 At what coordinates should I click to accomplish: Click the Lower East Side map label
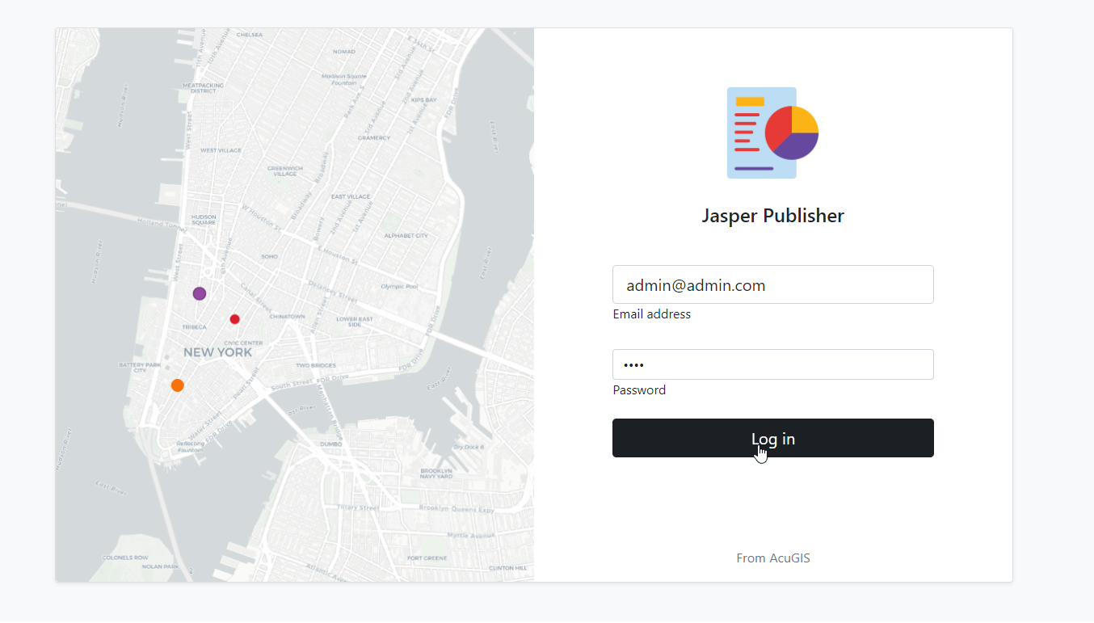click(355, 322)
